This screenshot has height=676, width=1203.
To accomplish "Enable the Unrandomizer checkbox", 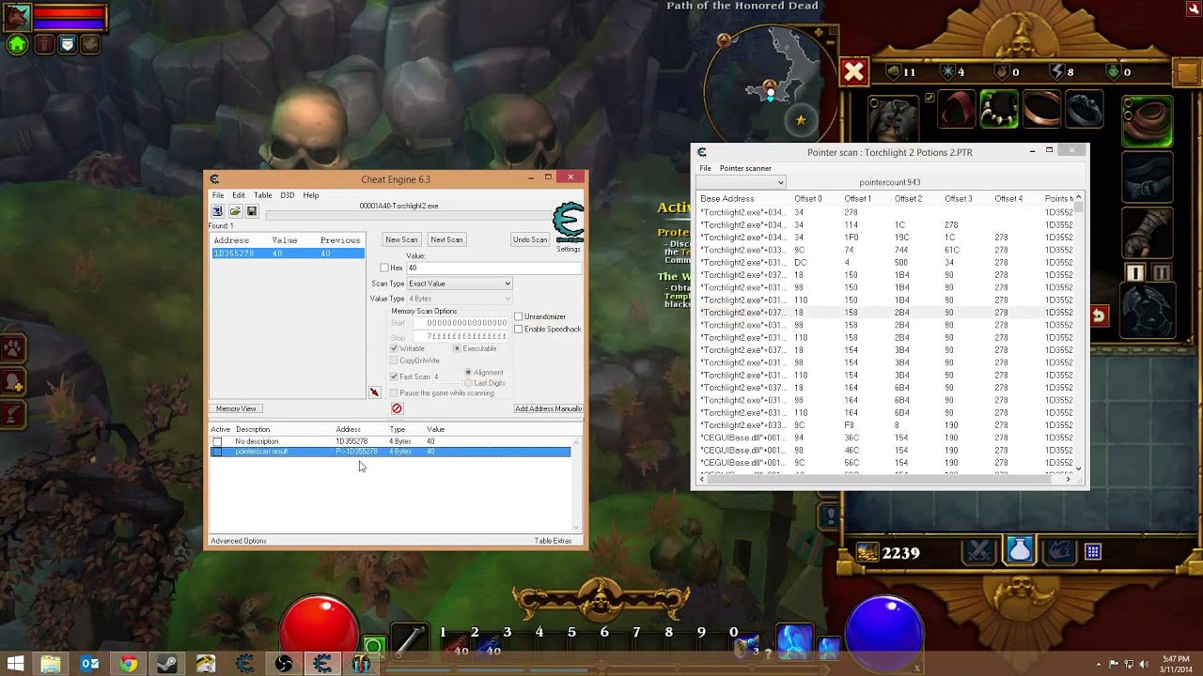I will click(518, 316).
